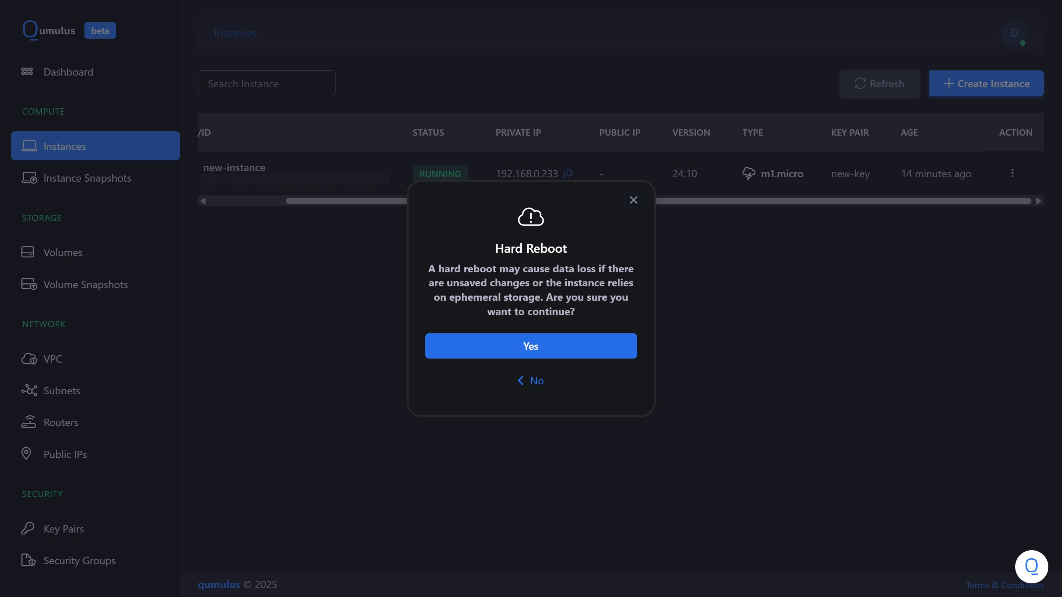This screenshot has width=1062, height=597.
Task: Confirm hard reboot with Yes button
Action: (531, 346)
